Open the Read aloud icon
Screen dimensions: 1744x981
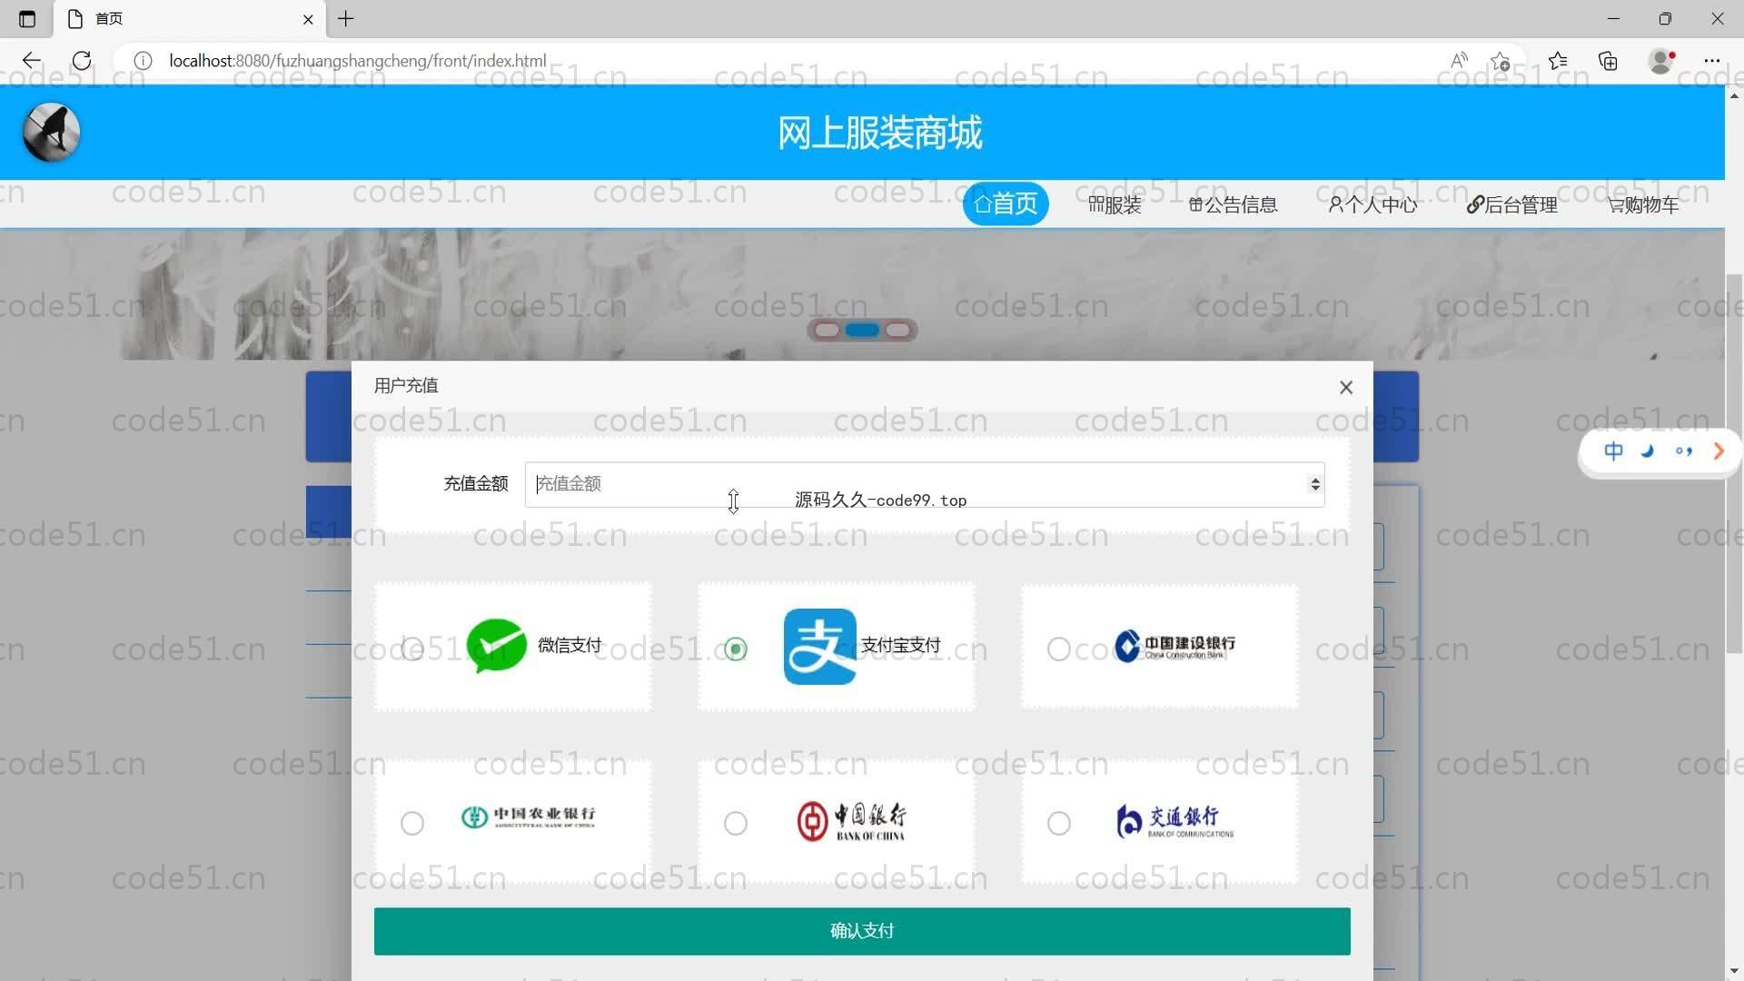click(1459, 61)
